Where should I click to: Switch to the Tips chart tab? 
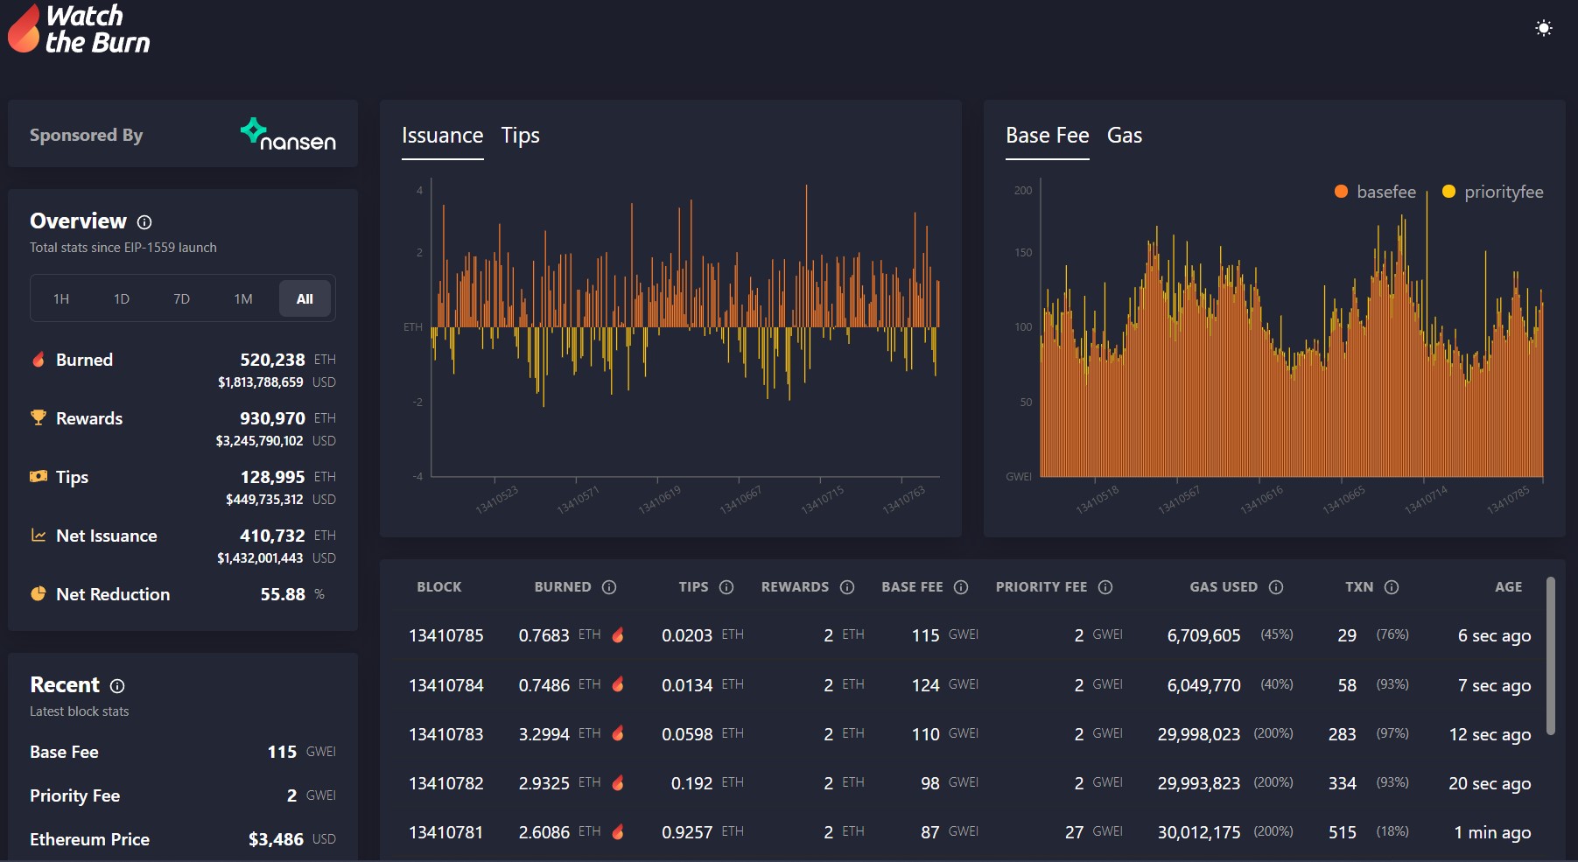[x=520, y=136]
